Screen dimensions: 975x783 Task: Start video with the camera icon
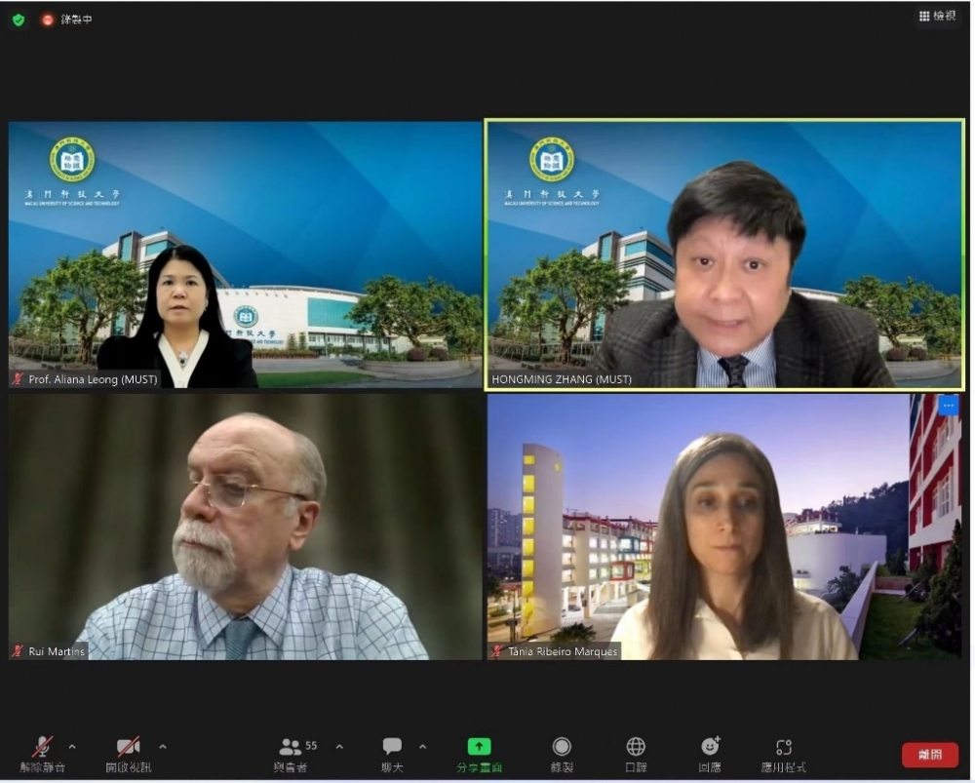click(128, 754)
